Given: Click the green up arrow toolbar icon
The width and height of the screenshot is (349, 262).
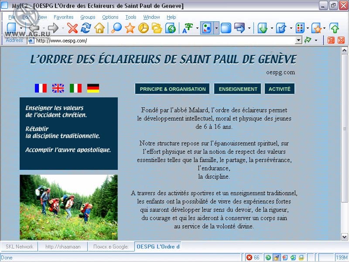Looking at the screenshot, I should [334, 28].
